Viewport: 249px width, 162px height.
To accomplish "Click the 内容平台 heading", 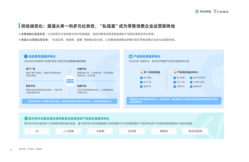I will click(82, 69).
